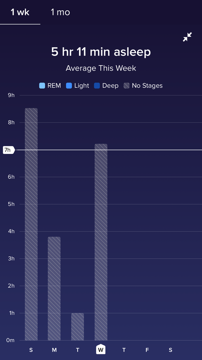Select the last S day label
The height and width of the screenshot is (360, 202).
[170, 350]
